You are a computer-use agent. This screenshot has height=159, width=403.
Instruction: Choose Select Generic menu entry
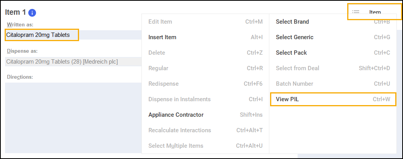(333, 37)
